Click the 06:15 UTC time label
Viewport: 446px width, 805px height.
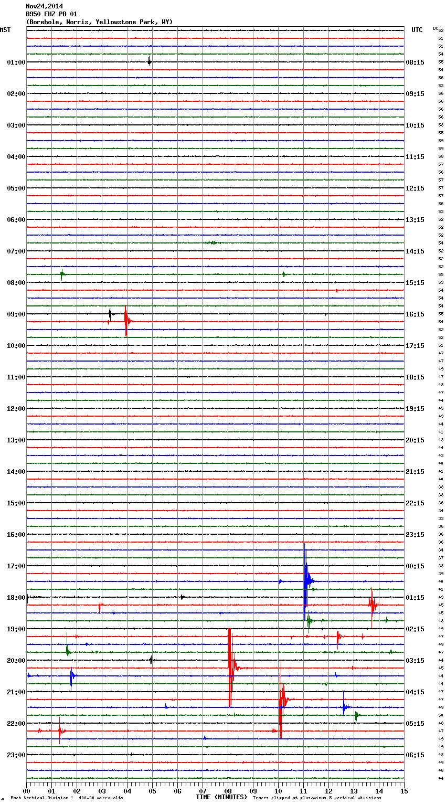(x=415, y=755)
